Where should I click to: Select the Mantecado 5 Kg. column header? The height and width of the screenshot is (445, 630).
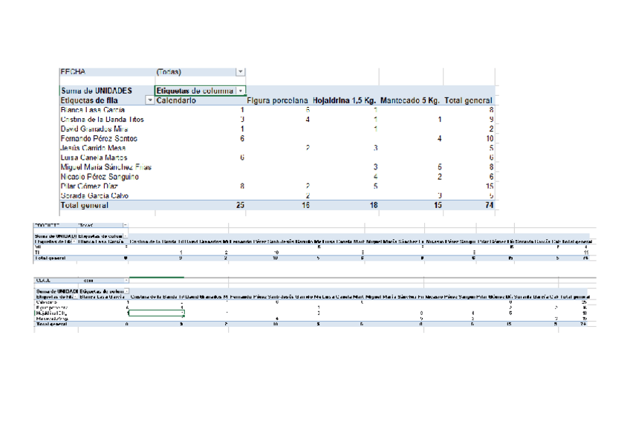pyautogui.click(x=410, y=100)
